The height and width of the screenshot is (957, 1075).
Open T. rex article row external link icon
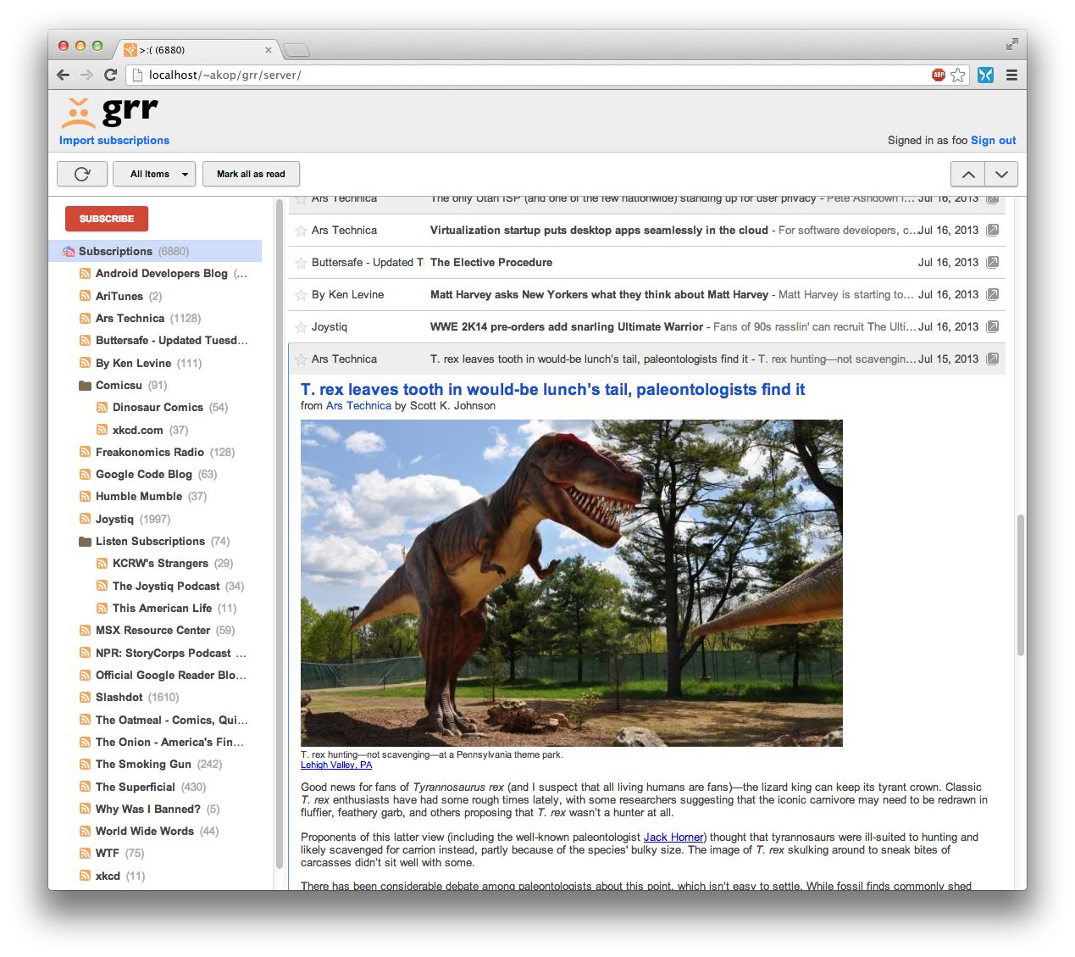pyautogui.click(x=993, y=359)
